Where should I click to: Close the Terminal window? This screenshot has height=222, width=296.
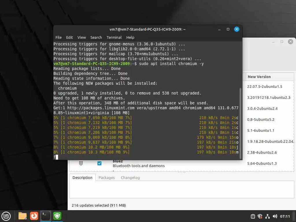pyautogui.click(x=237, y=29)
